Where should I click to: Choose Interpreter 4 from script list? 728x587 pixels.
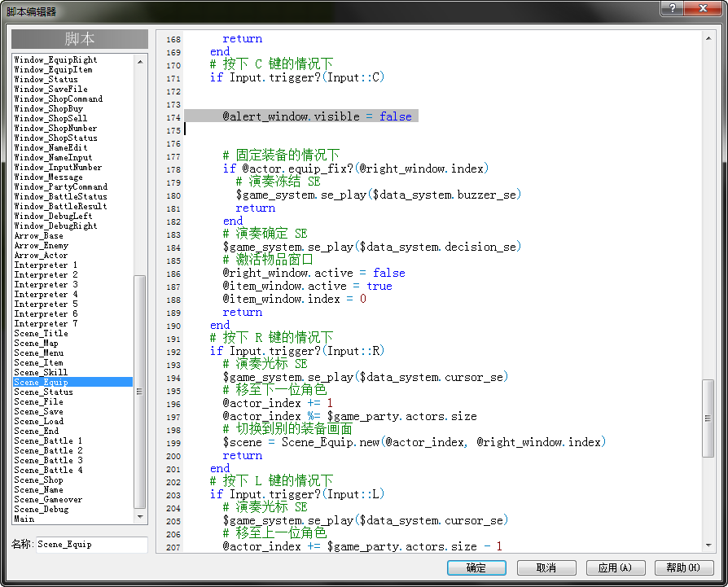46,294
